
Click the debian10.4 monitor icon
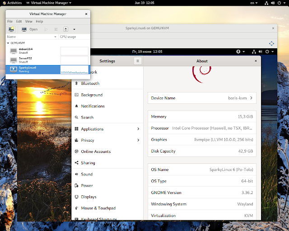click(x=14, y=51)
